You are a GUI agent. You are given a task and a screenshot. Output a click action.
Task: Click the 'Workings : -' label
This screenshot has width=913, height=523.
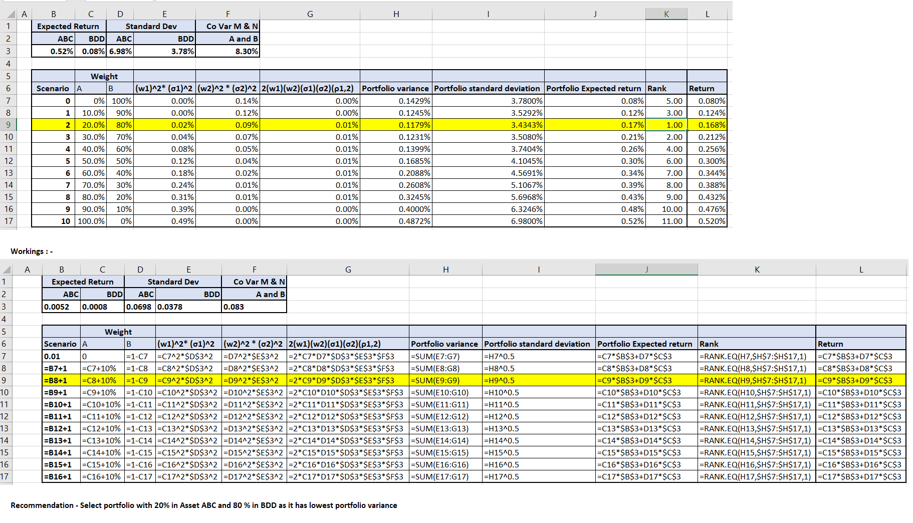[32, 251]
